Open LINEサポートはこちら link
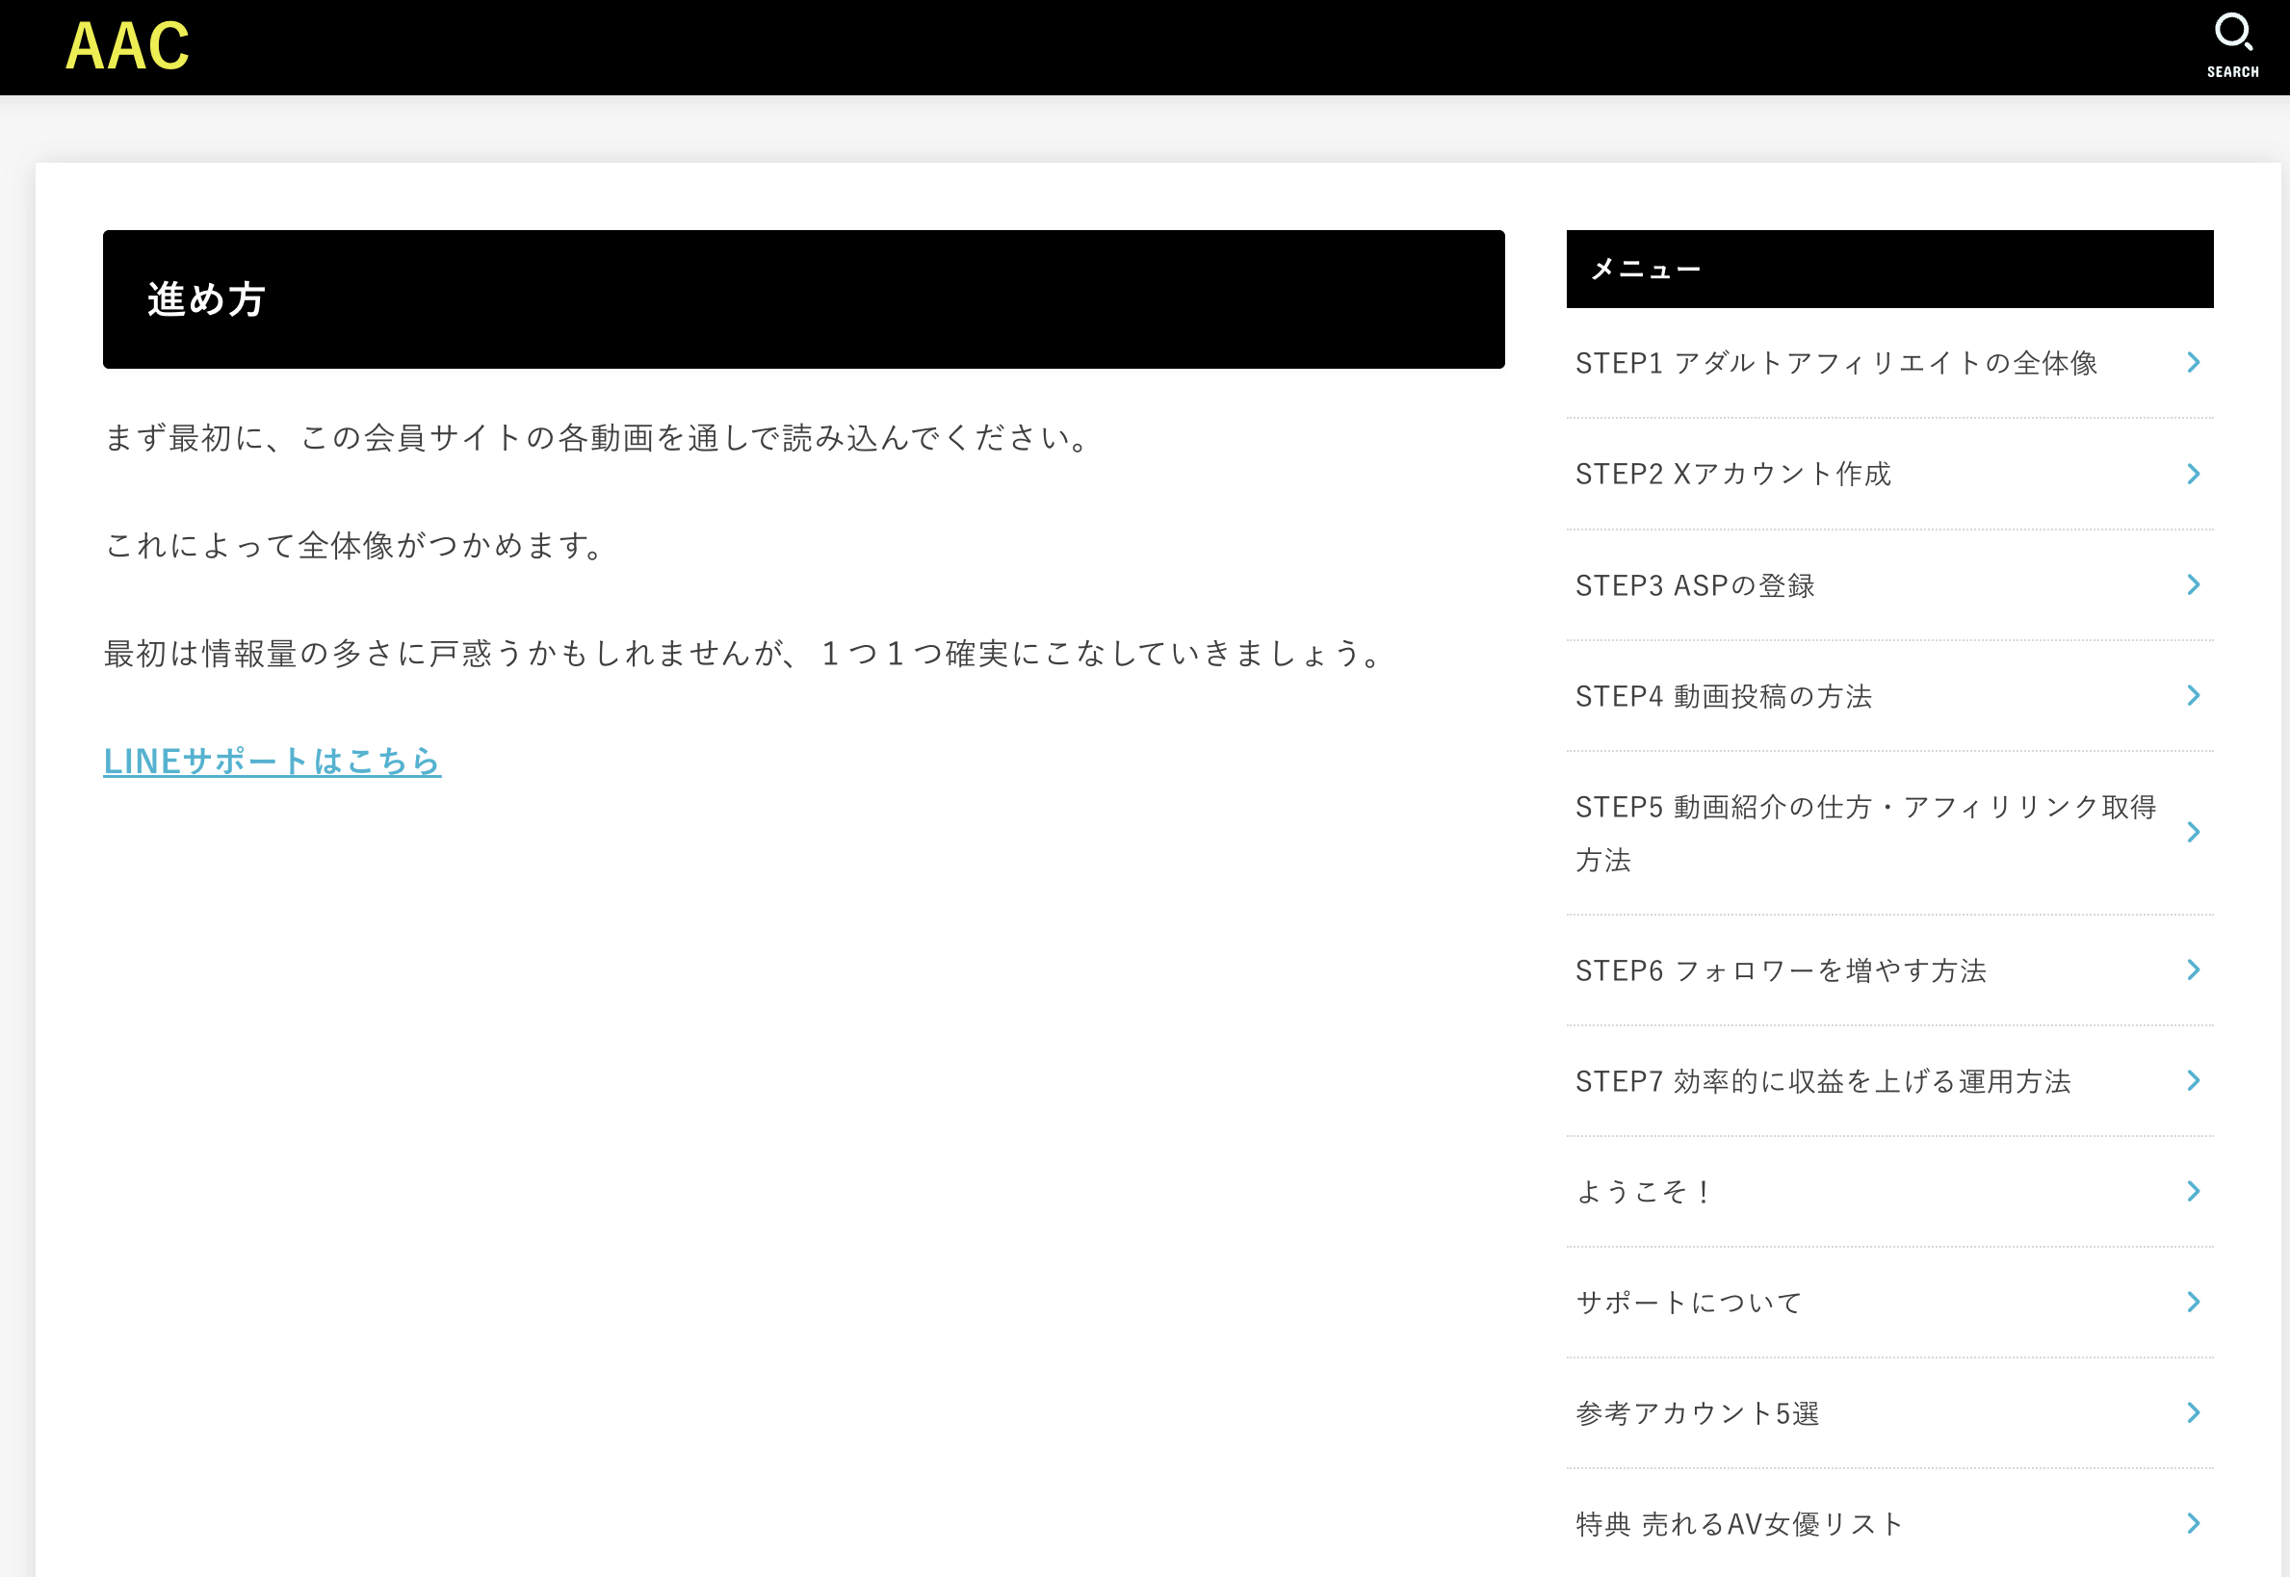 point(272,761)
